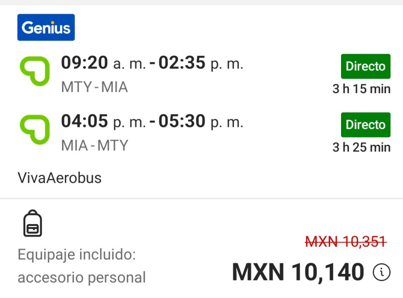Viewport: 403px width, 298px height.
Task: Click the outbound flight row card
Action: [x=201, y=73]
